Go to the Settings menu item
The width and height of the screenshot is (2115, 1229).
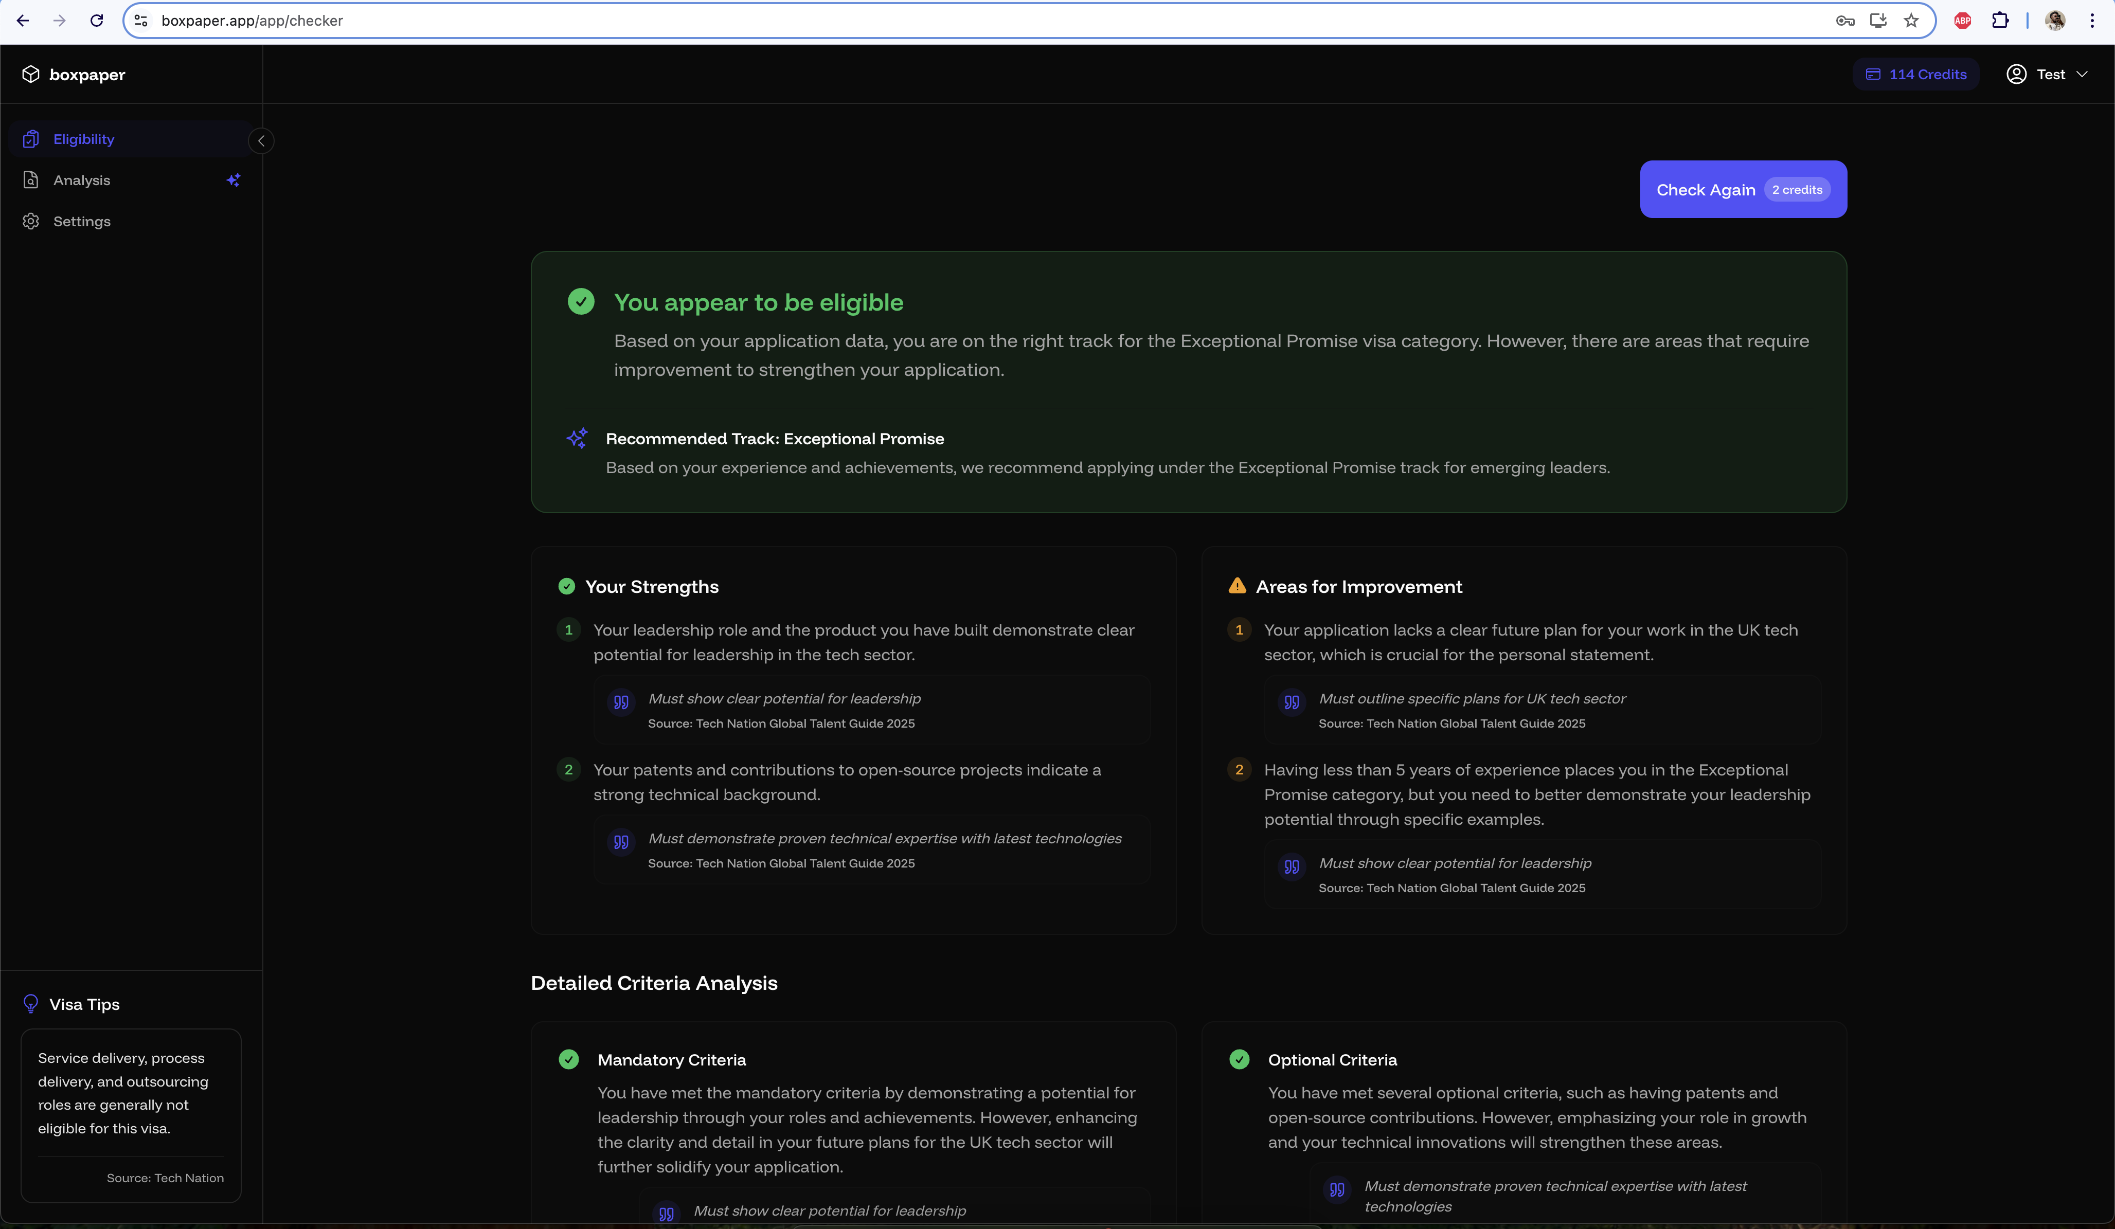pyautogui.click(x=82, y=222)
